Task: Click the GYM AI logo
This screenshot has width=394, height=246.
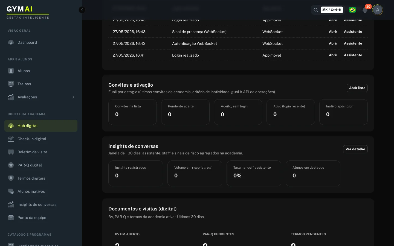Action: click(x=28, y=12)
